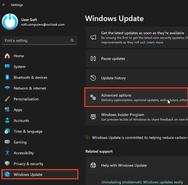Screen dimensions: 188x185
Task: Click the Learn more link
Action: tap(155, 42)
